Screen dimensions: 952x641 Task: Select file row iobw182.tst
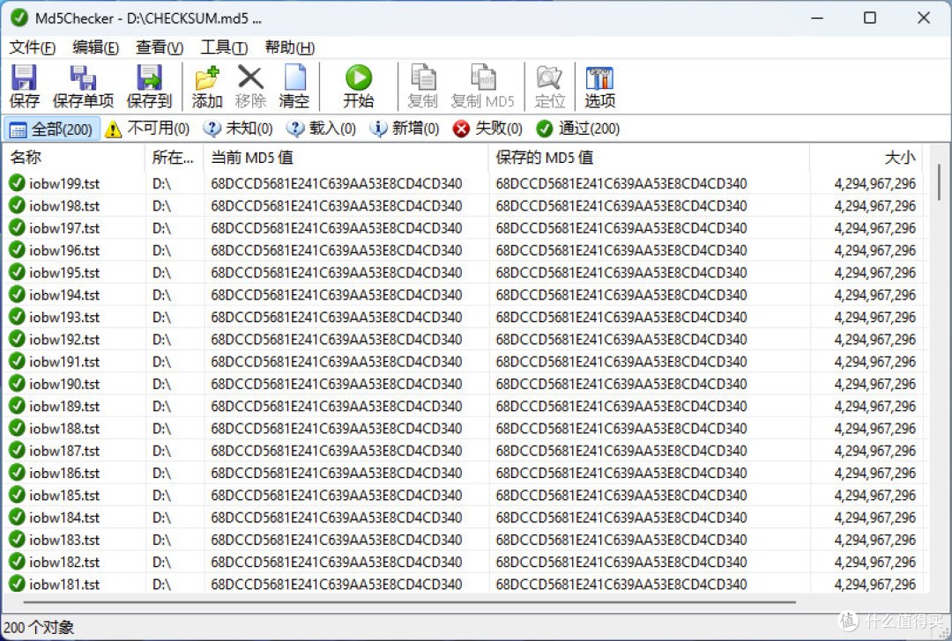pos(465,562)
